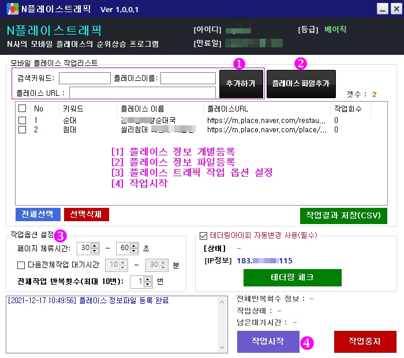
Task: Click the No column header
Action: click(39, 109)
